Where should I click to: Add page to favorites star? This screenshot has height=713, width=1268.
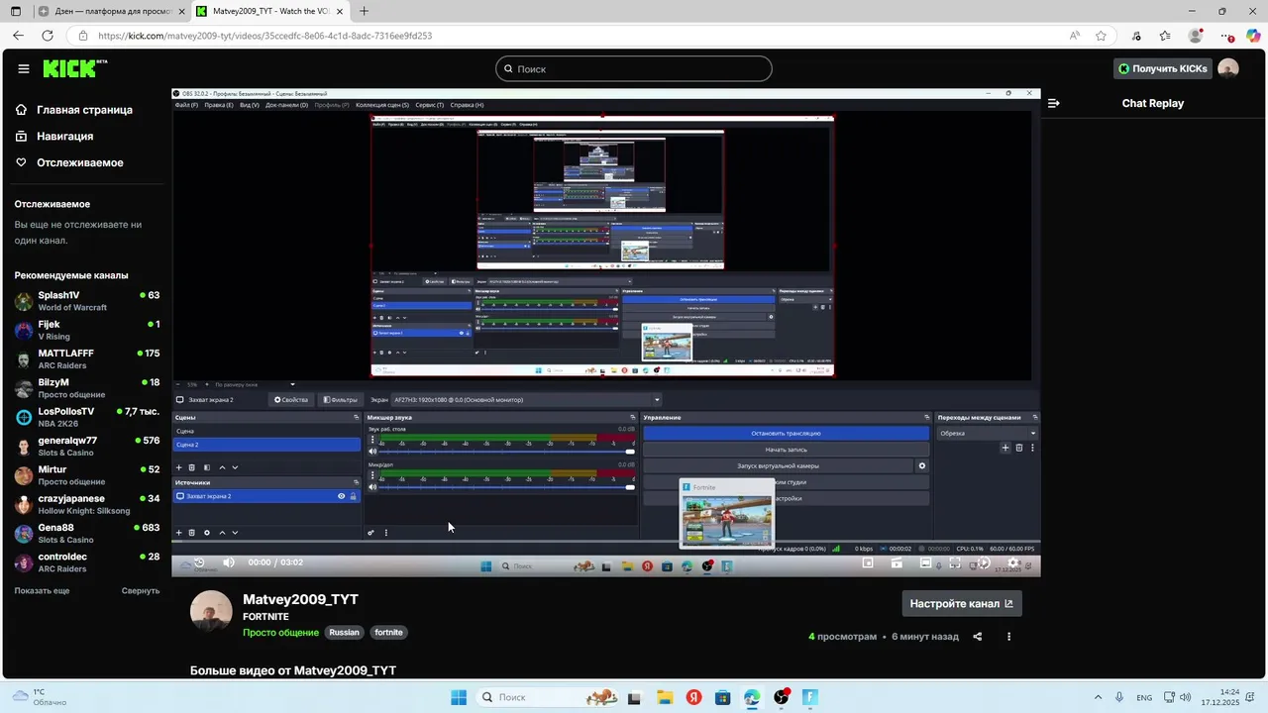coord(1101,36)
